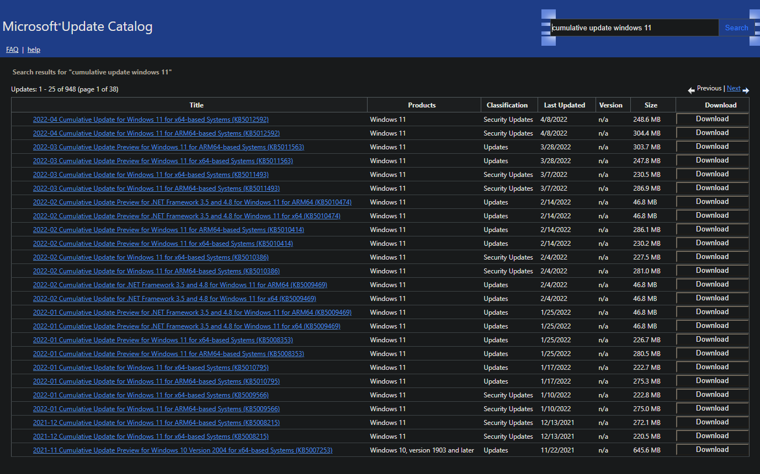
Task: Open 2022-02 ARM64 KB5010386 link
Action: coord(156,271)
